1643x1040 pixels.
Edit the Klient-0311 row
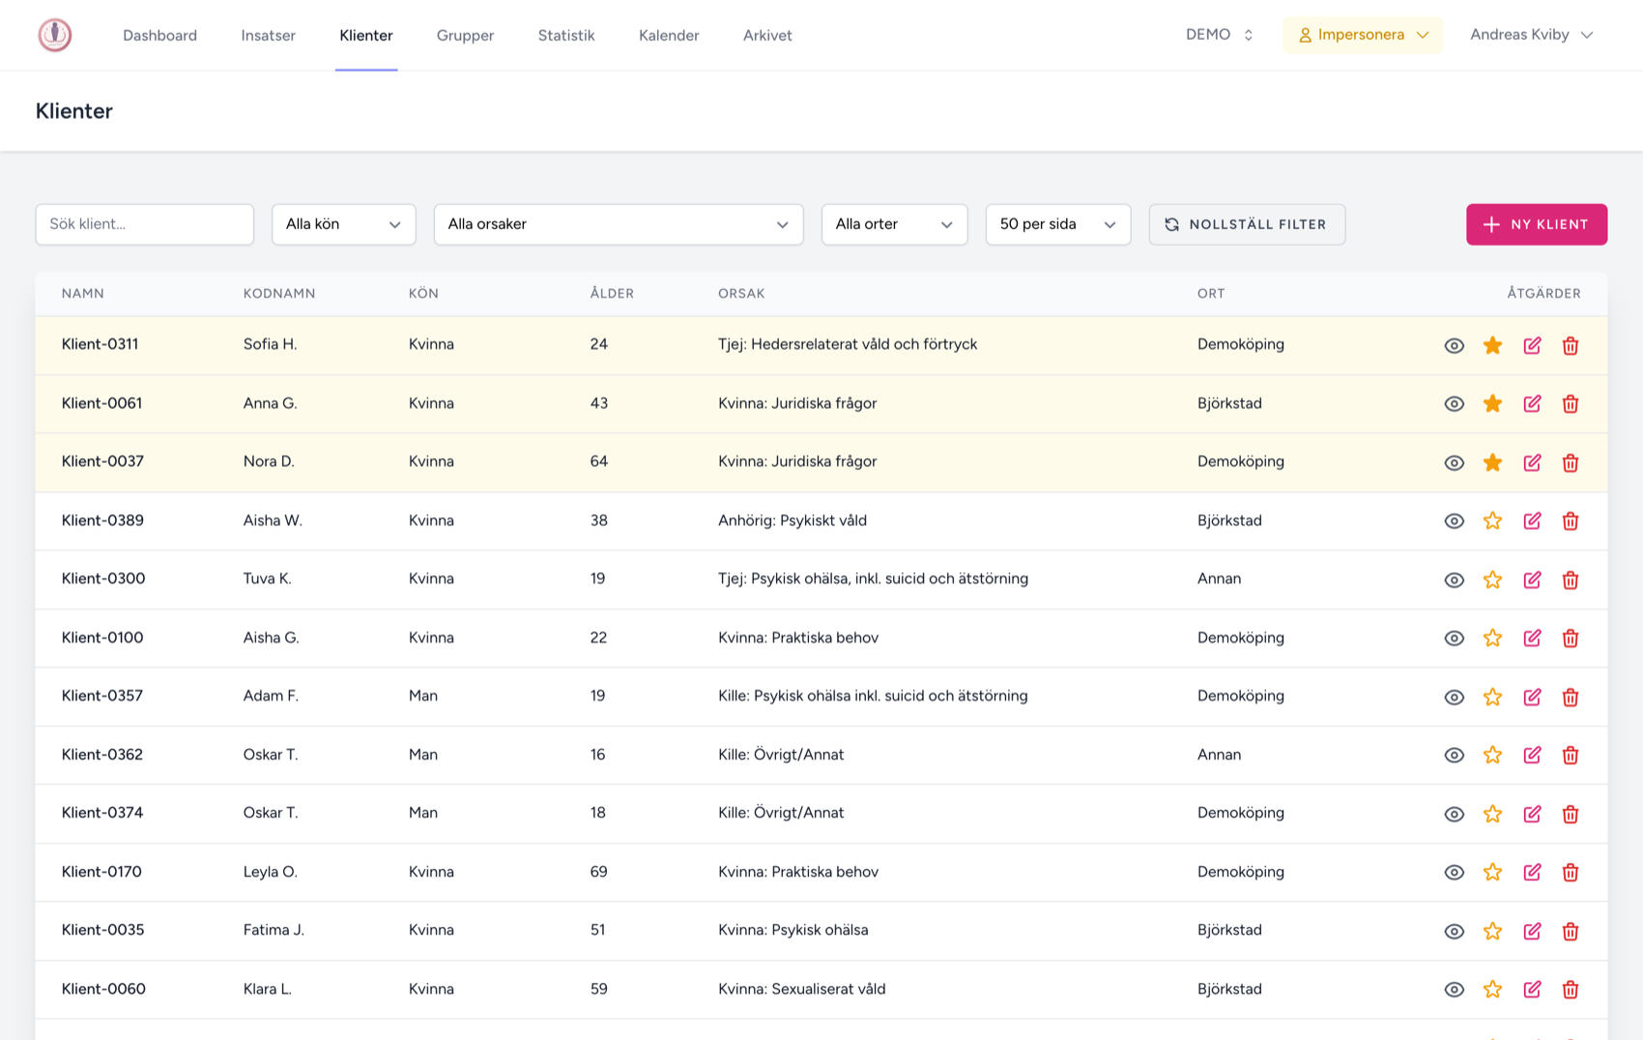coord(1532,345)
